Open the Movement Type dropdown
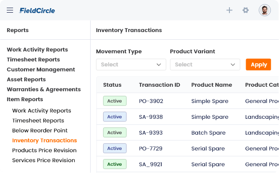 [x=131, y=65]
